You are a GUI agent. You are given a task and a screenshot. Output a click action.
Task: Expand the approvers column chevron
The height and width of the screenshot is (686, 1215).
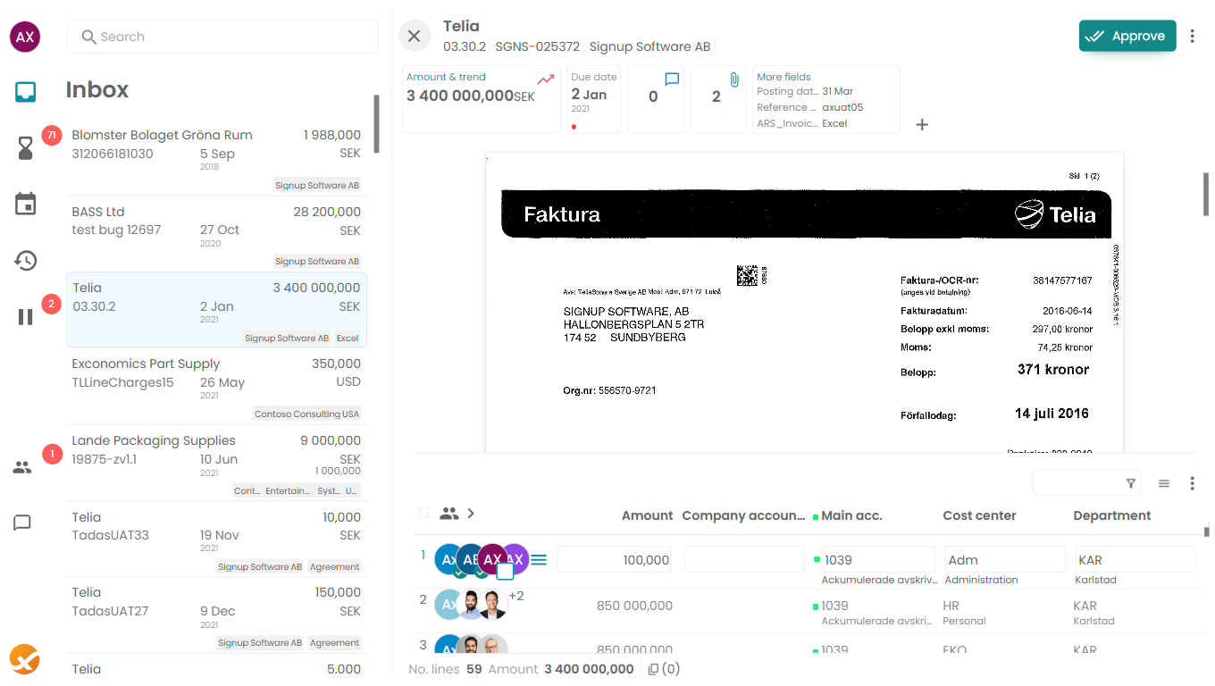(471, 514)
